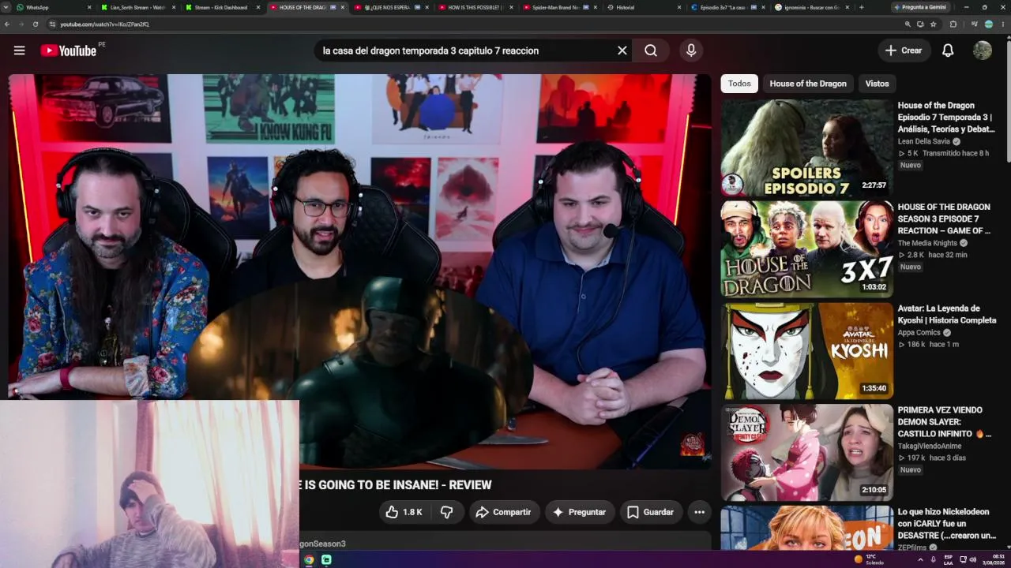Start voice search with the microphone
The width and height of the screenshot is (1011, 568).
point(691,50)
